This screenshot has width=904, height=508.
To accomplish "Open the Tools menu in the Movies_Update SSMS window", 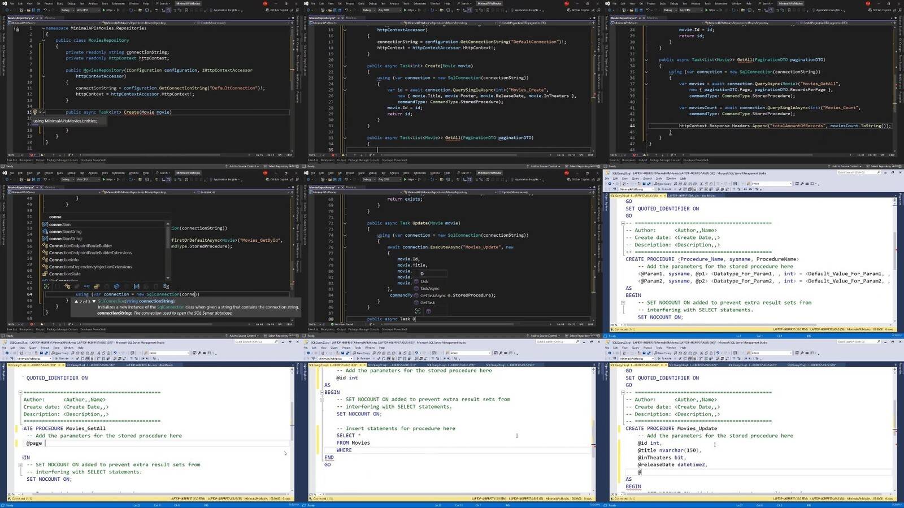I will (x=659, y=348).
